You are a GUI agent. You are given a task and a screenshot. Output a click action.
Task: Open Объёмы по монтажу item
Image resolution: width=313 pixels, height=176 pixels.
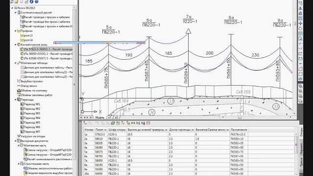pos(32,90)
